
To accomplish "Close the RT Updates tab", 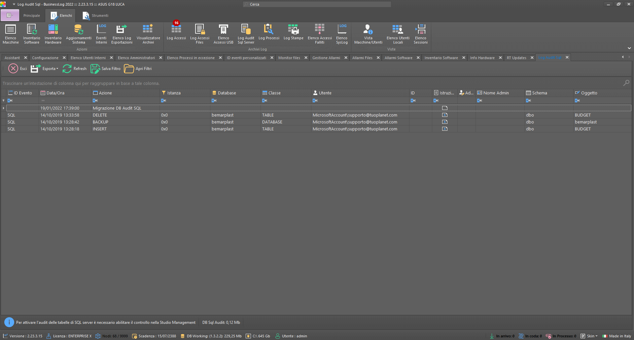I will 532,58.
